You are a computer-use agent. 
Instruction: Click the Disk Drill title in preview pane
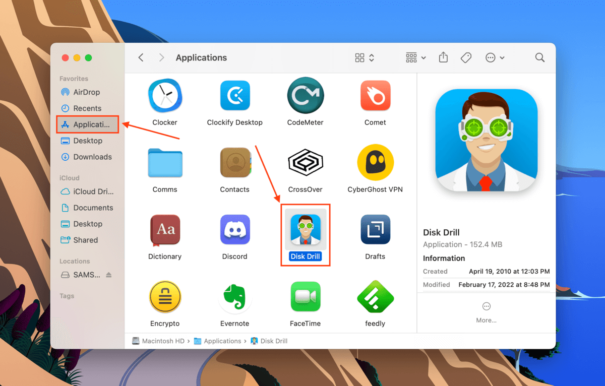441,232
